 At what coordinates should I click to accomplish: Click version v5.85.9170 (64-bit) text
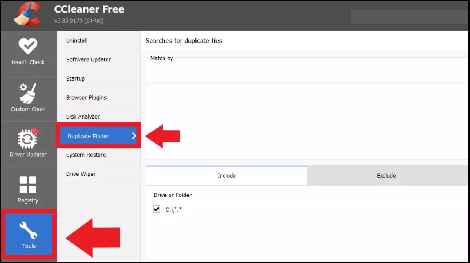click(79, 20)
